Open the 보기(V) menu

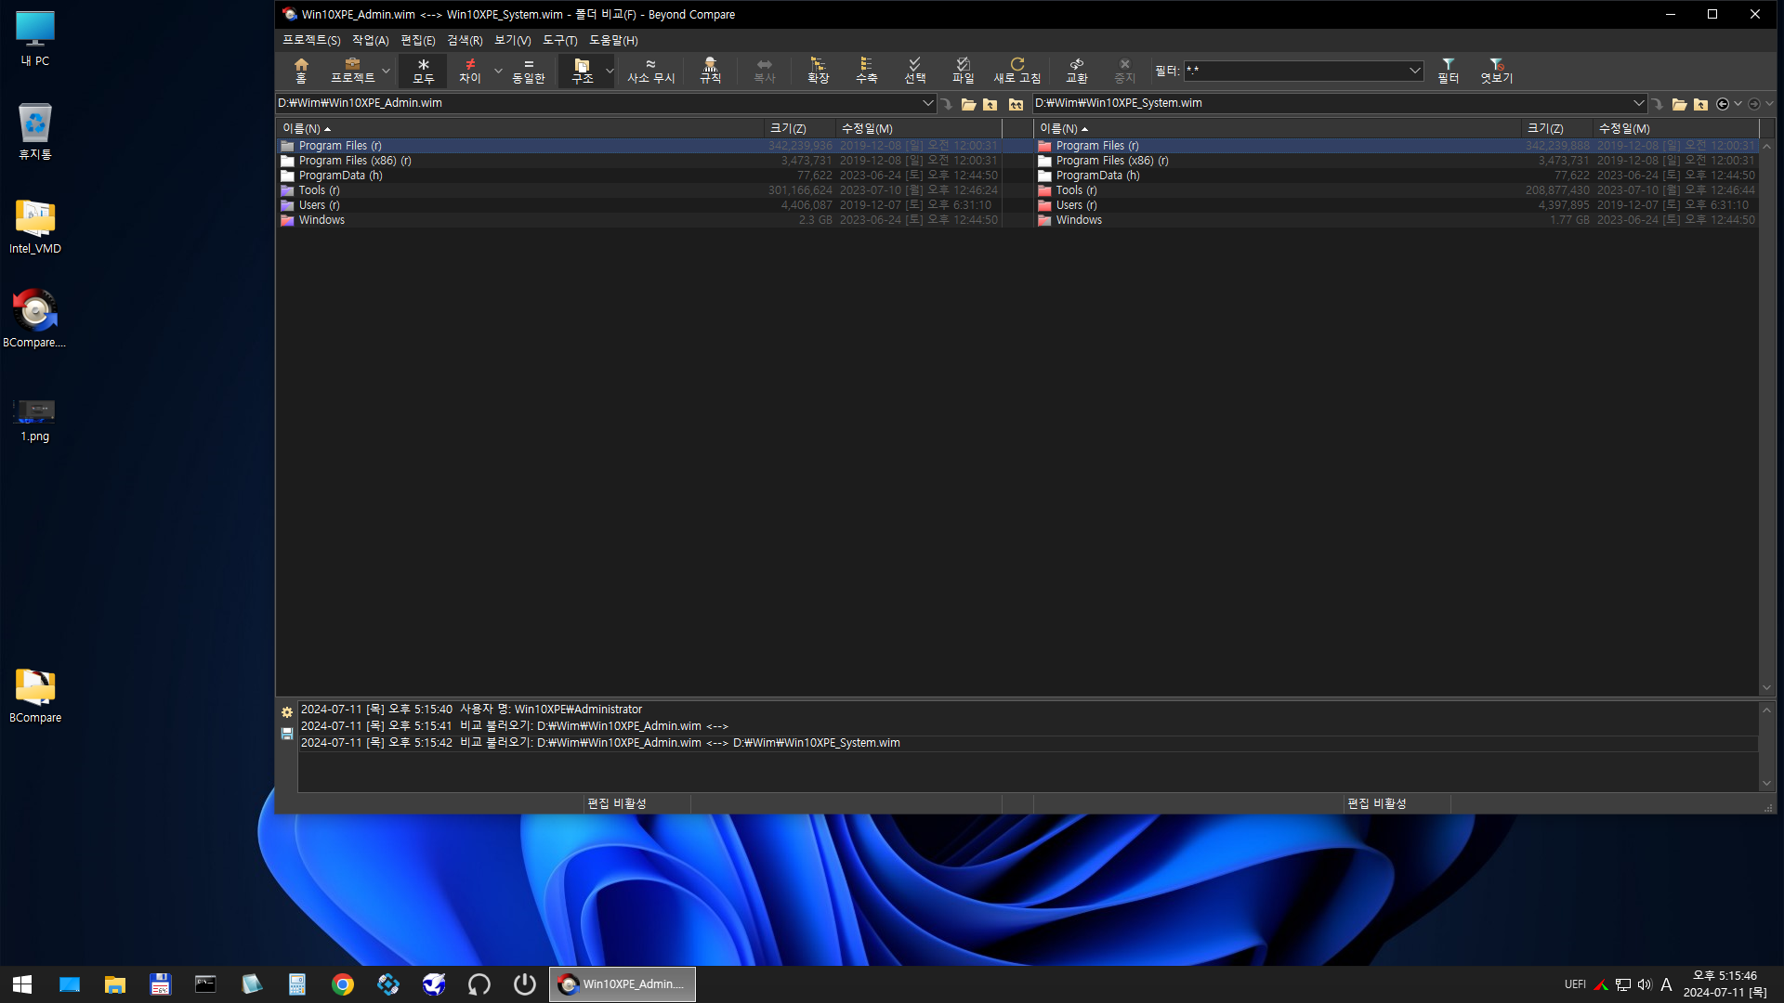pos(512,41)
